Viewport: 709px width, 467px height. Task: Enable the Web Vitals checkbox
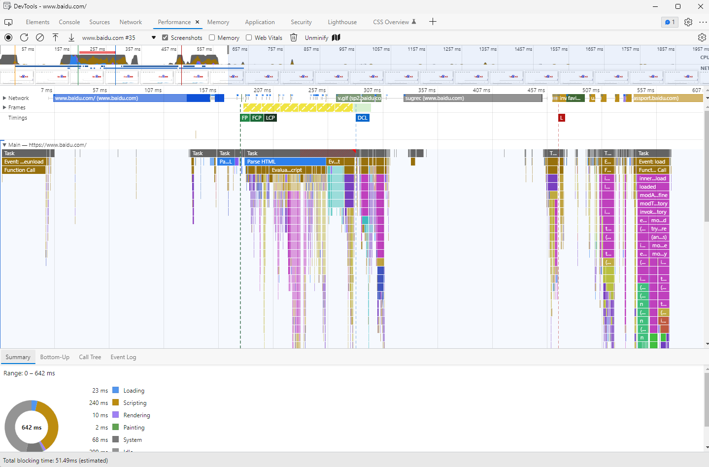pyautogui.click(x=248, y=37)
